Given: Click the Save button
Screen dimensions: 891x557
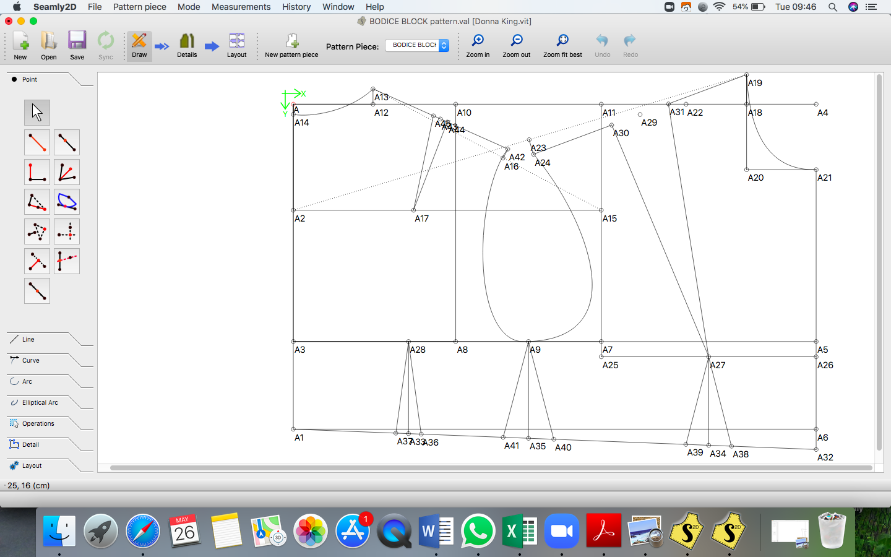Looking at the screenshot, I should [77, 45].
